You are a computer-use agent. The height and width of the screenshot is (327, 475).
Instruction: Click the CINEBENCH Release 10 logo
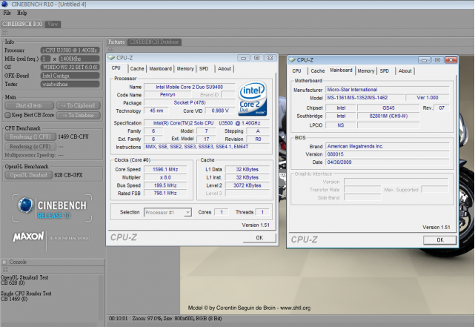click(x=52, y=208)
